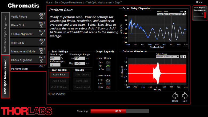Click the S Pol legend icon
Viewport: 208px width, 117px height.
pos(108,80)
